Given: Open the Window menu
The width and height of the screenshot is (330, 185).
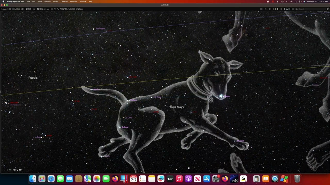Looking at the screenshot, I should [x=83, y=2].
